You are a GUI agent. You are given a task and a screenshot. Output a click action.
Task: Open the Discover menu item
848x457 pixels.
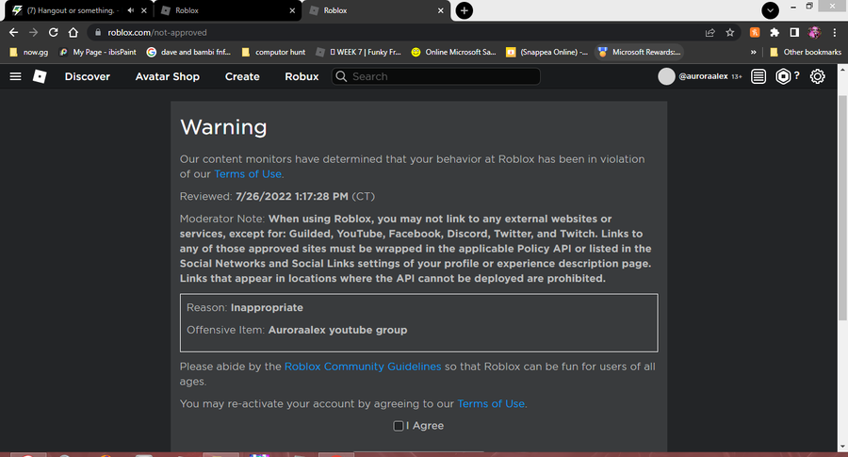click(88, 76)
